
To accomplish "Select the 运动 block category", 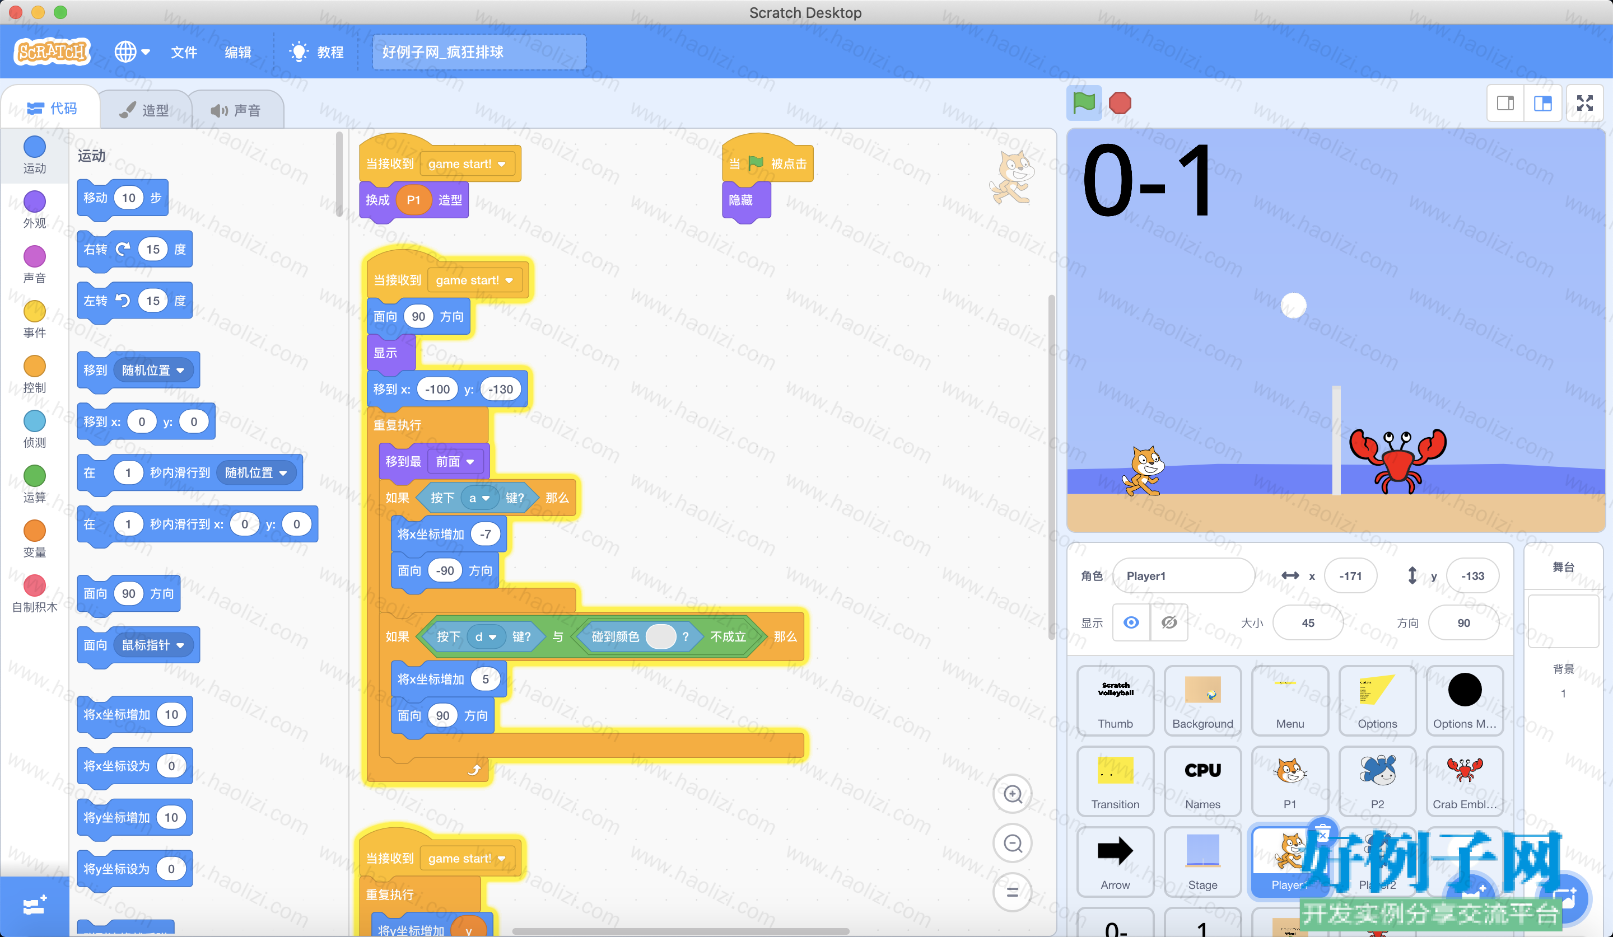I will click(x=35, y=156).
